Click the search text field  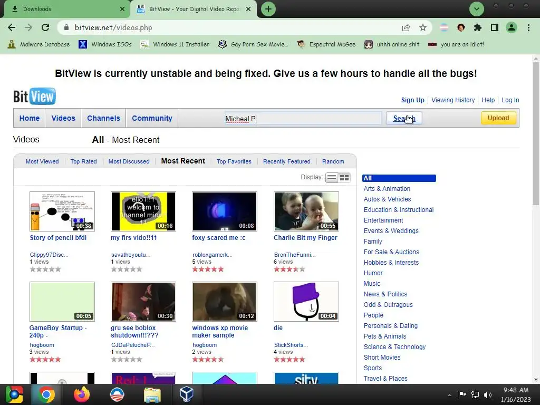click(303, 119)
